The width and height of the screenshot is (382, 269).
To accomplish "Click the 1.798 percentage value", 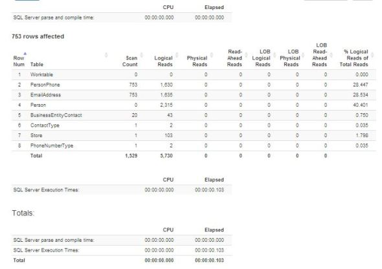I will [x=362, y=136].
